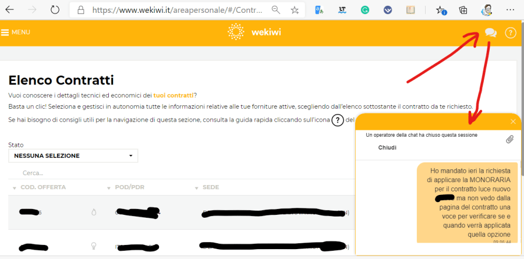
Task: Open the Grammarly browser extension
Action: click(x=364, y=10)
